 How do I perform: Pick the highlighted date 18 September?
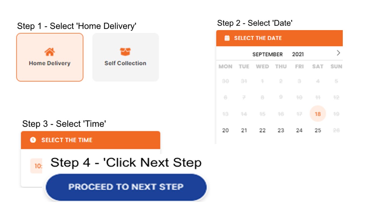318,114
